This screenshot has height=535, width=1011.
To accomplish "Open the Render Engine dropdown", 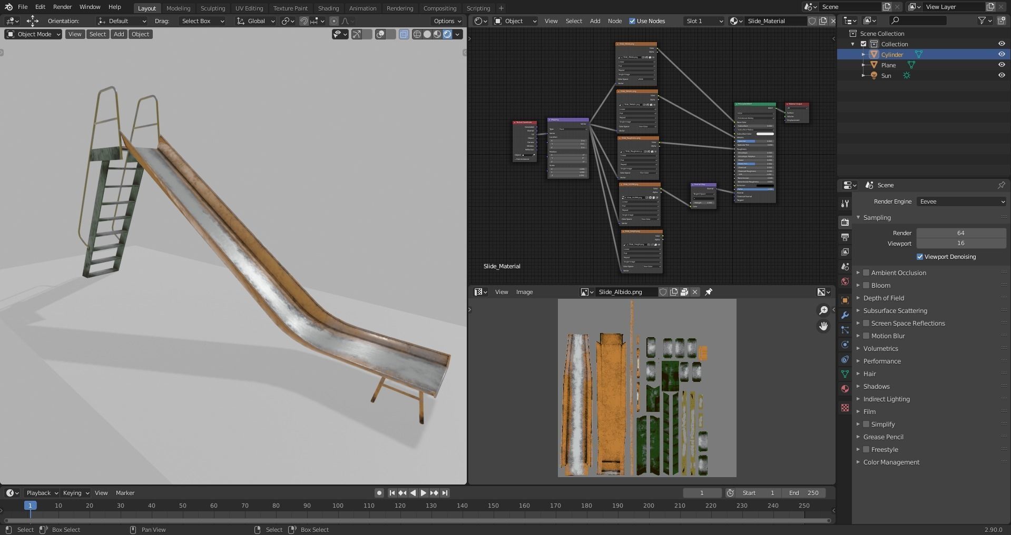I will pyautogui.click(x=961, y=201).
